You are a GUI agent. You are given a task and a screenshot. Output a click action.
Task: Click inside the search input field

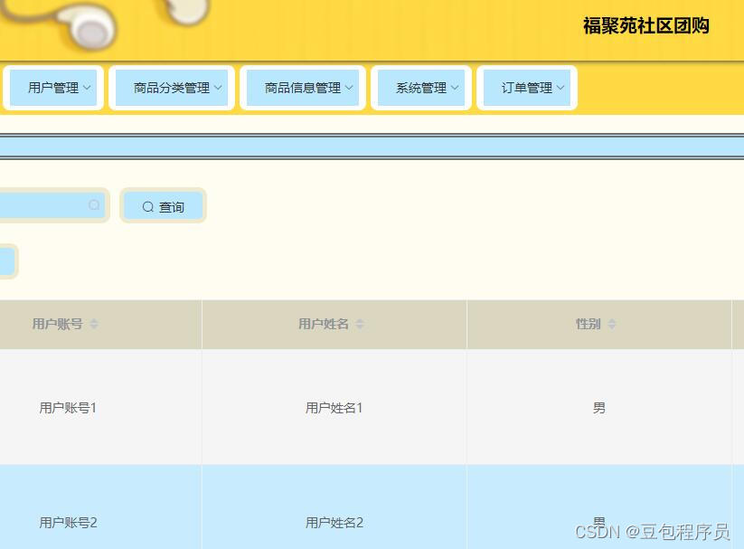pyautogui.click(x=45, y=205)
